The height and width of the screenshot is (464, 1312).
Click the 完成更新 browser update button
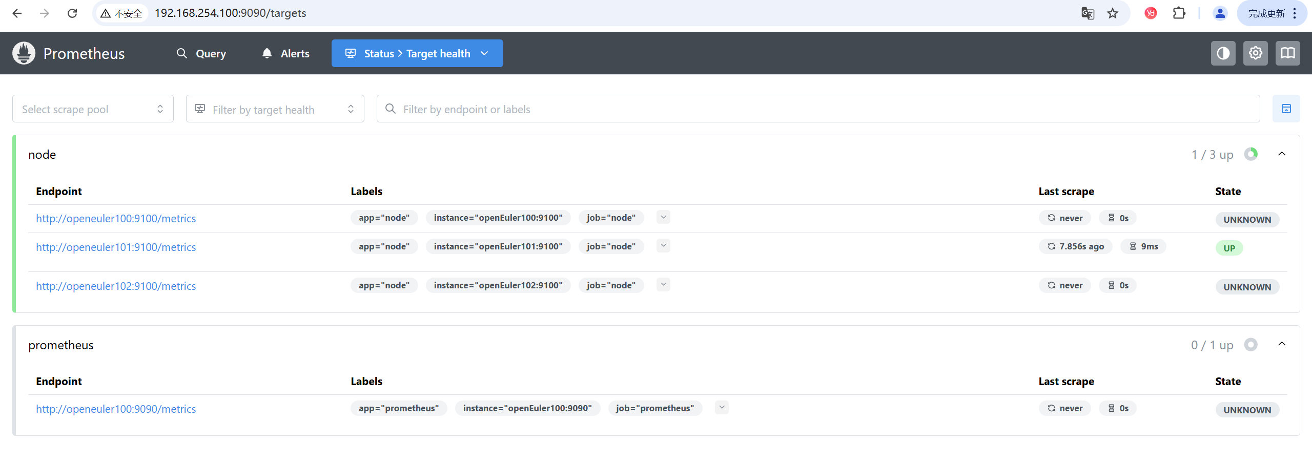pyautogui.click(x=1272, y=13)
